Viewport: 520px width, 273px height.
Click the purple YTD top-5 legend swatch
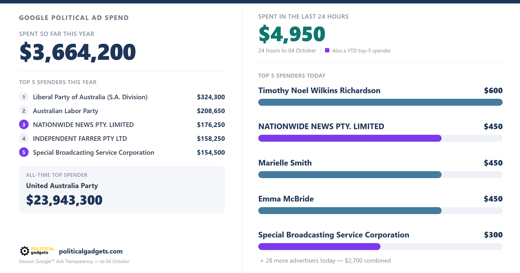coord(327,50)
